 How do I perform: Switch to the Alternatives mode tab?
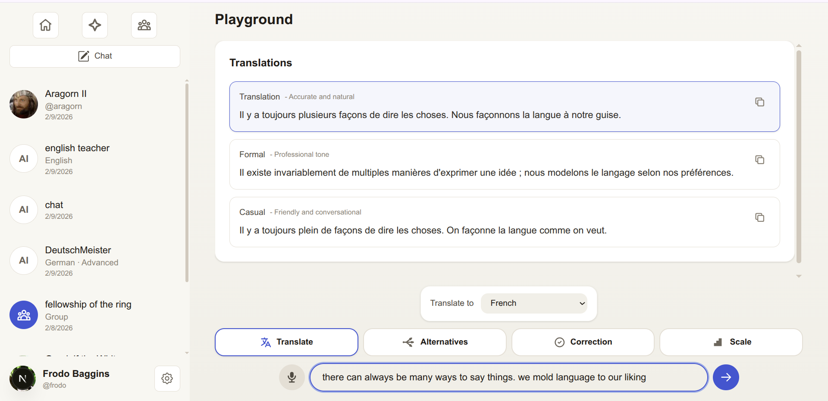click(x=435, y=342)
